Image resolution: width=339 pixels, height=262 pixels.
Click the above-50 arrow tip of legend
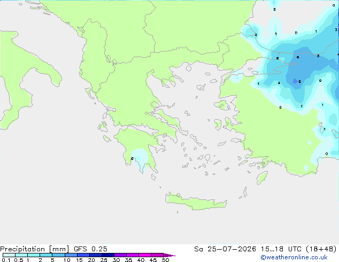point(169,255)
